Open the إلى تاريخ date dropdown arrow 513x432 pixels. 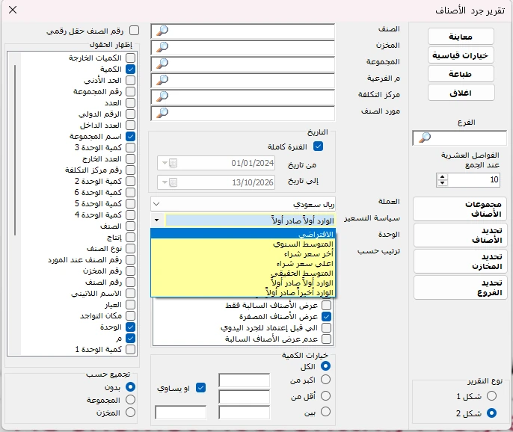pos(165,182)
